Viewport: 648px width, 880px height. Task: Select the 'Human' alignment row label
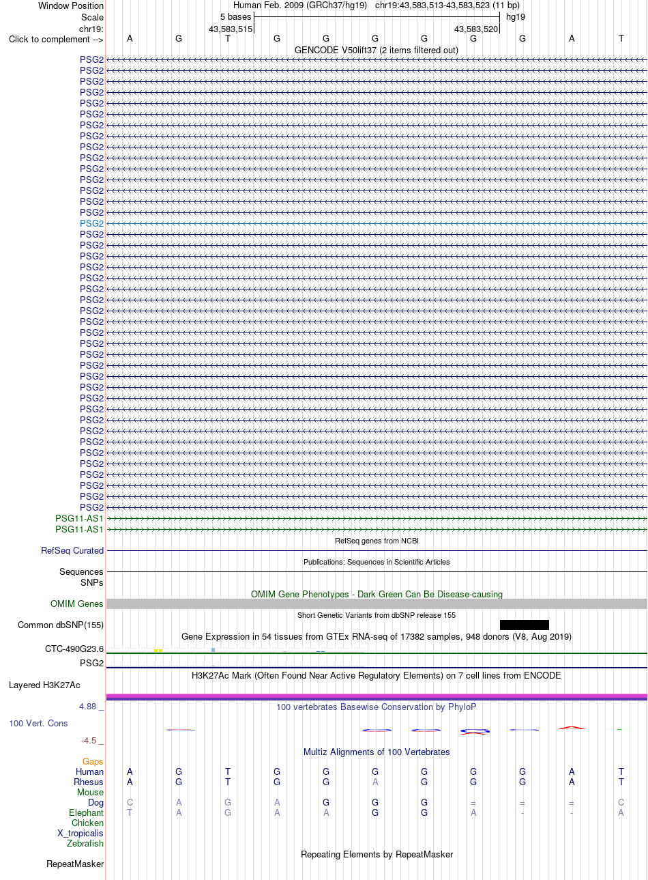pos(90,771)
